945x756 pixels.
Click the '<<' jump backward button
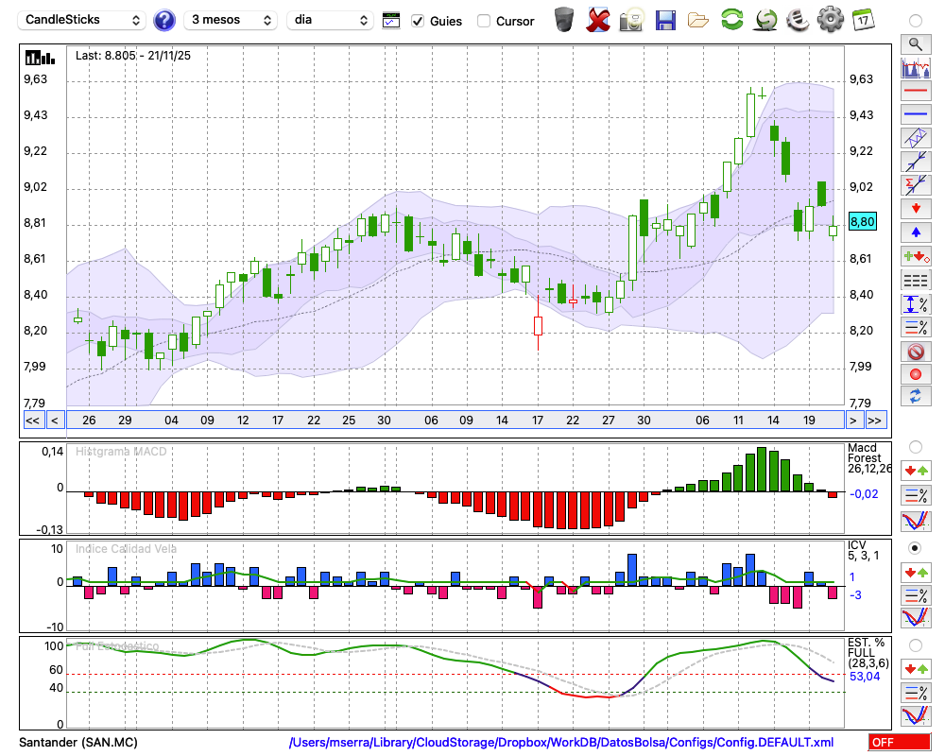coord(32,421)
